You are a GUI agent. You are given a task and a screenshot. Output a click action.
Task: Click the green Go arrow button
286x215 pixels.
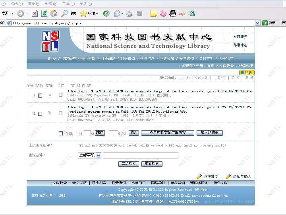click(265, 23)
